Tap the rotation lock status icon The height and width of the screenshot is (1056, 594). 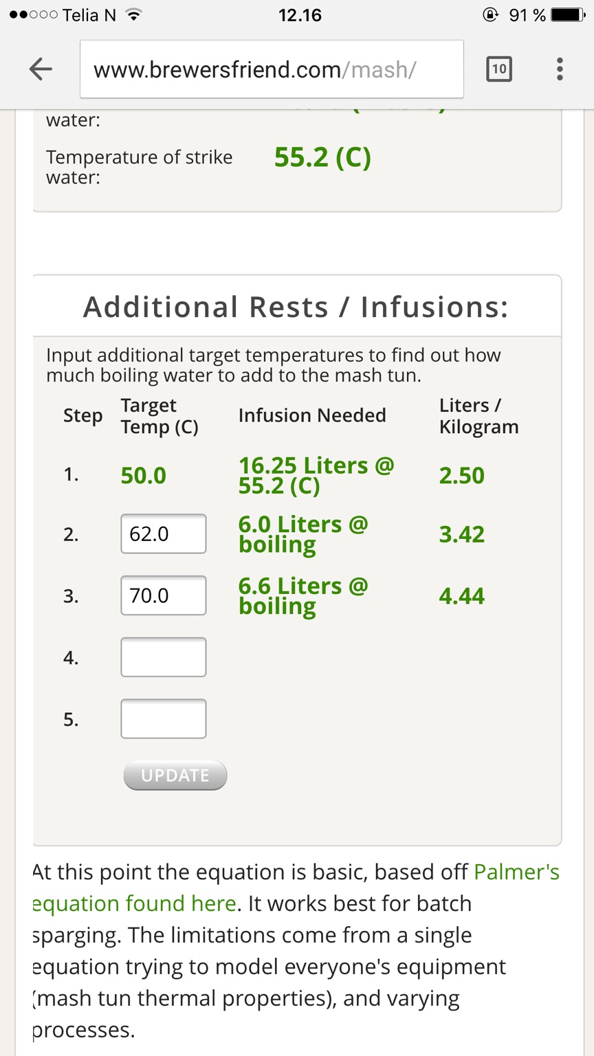[491, 15]
